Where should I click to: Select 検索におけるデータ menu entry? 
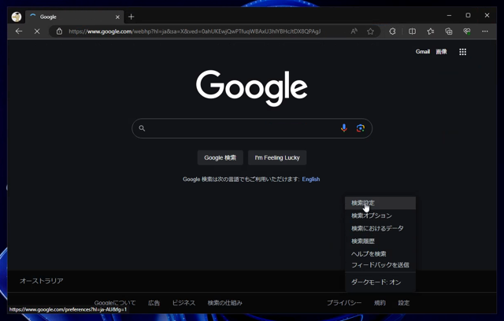[380, 228]
